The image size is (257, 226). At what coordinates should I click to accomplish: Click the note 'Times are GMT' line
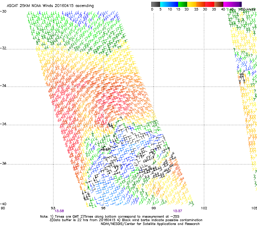pos(109,217)
